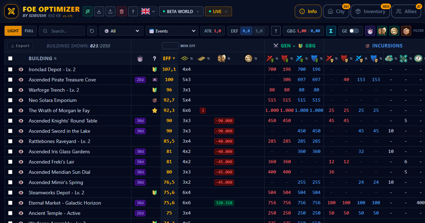This screenshot has height=223, width=425.
Task: Open the language flag dropdown
Action: 148,11
